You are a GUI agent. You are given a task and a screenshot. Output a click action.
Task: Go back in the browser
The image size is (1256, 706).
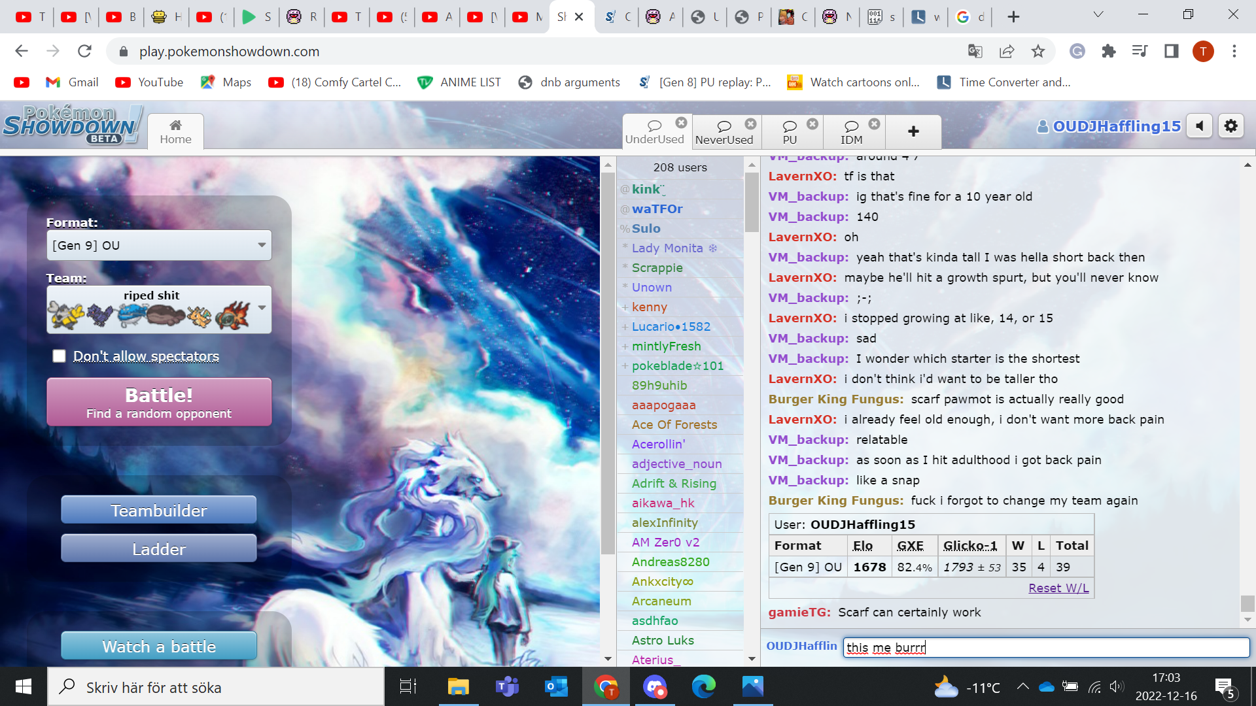coord(22,51)
